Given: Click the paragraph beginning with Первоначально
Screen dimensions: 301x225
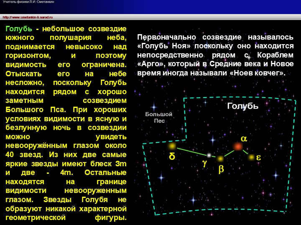Looking at the screenshot, I should coord(215,55).
